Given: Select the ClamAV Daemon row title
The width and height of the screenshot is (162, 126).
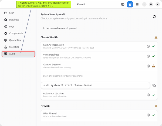Looking at the screenshot, I should point(52,64).
